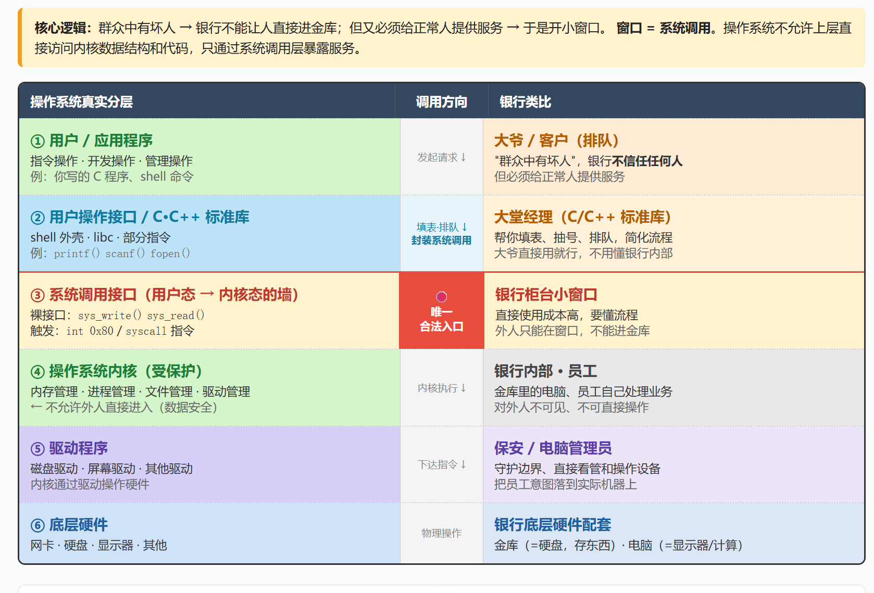
Task: Select the 大堂经理（C/C++ 标准库）heading
Action: coord(583,217)
